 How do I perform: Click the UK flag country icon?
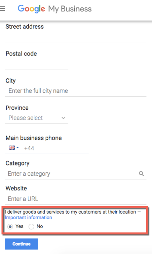coord(12,148)
